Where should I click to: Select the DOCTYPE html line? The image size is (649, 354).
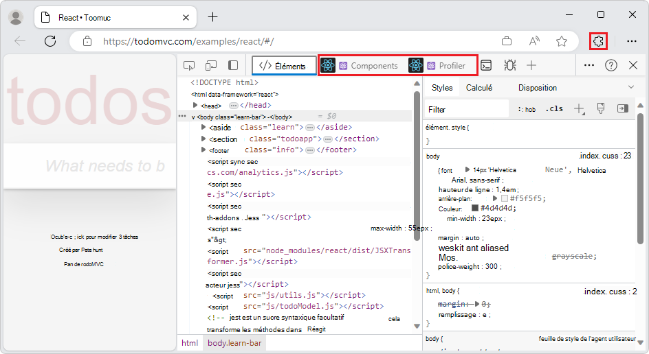click(x=224, y=82)
